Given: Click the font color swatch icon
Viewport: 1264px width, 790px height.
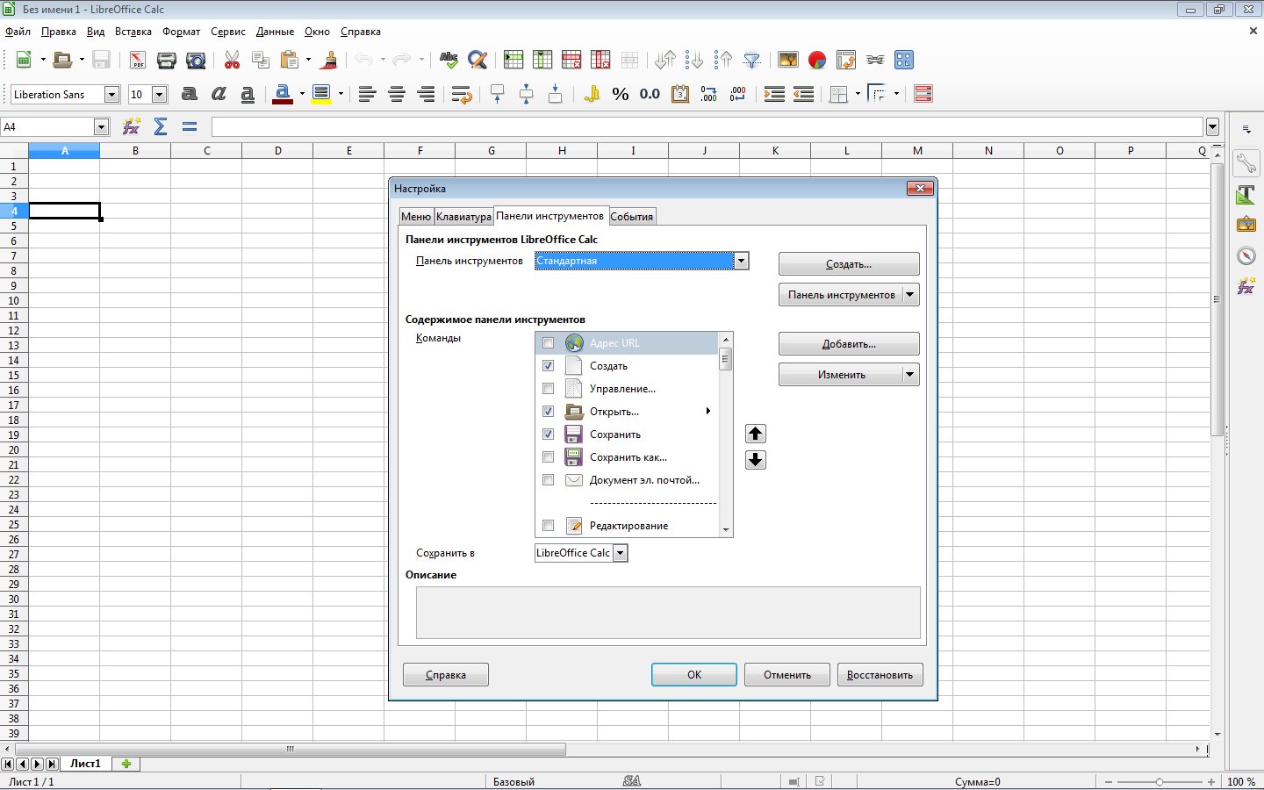Looking at the screenshot, I should pyautogui.click(x=283, y=94).
